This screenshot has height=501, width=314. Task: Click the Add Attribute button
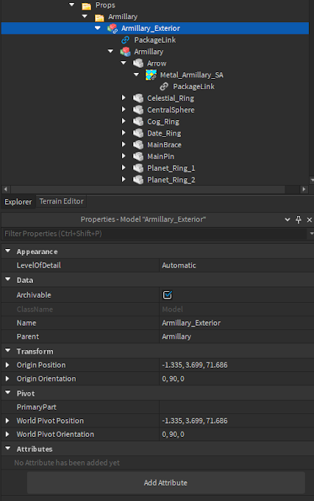click(165, 483)
